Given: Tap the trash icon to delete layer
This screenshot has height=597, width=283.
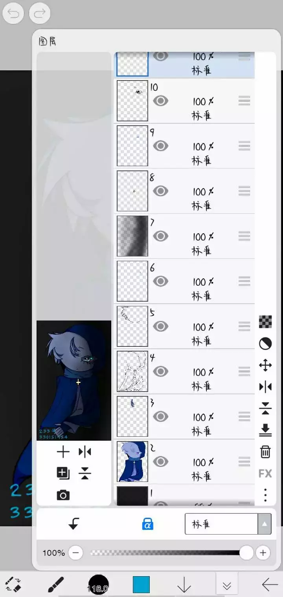Looking at the screenshot, I should tap(265, 451).
